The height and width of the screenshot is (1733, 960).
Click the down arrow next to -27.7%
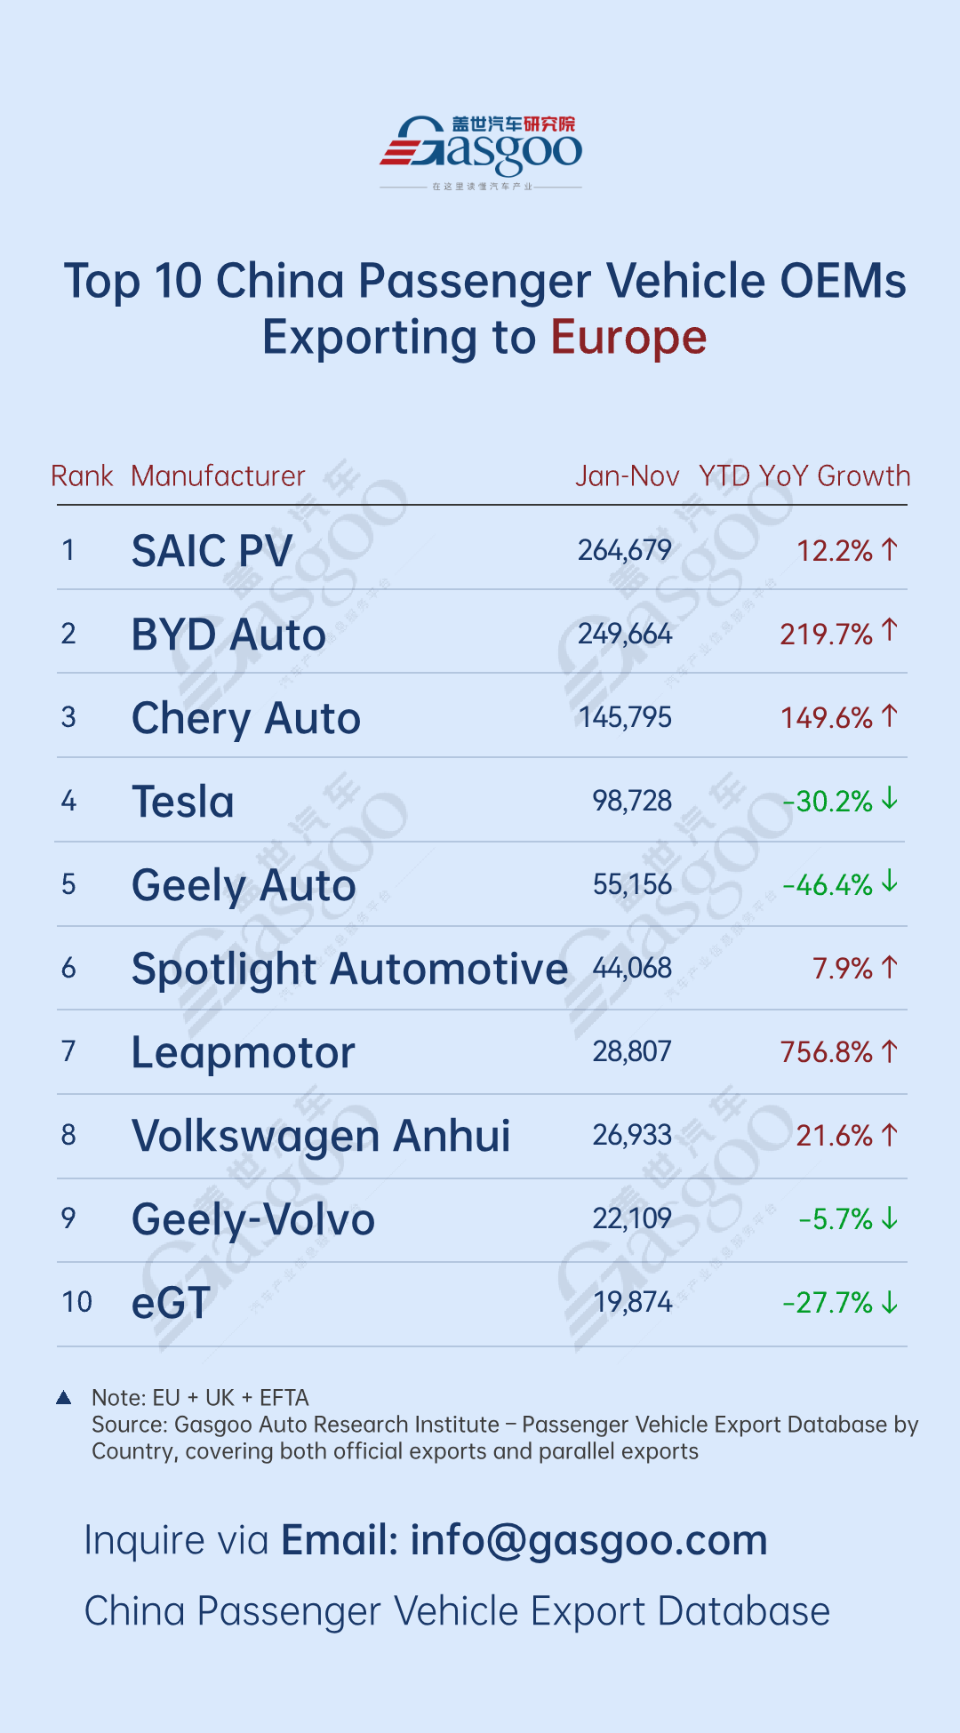pos(890,1303)
